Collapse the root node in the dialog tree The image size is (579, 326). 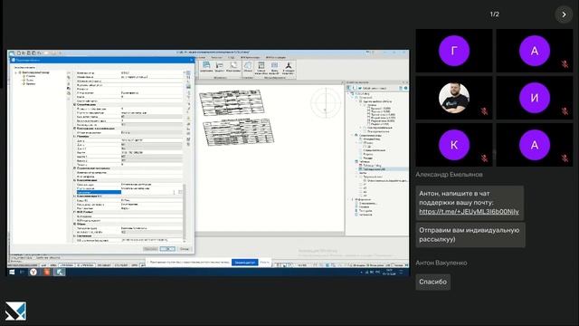16,72
